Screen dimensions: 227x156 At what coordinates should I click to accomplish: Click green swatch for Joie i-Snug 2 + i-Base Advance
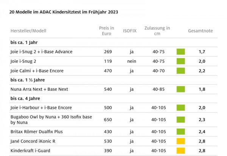click(x=180, y=52)
